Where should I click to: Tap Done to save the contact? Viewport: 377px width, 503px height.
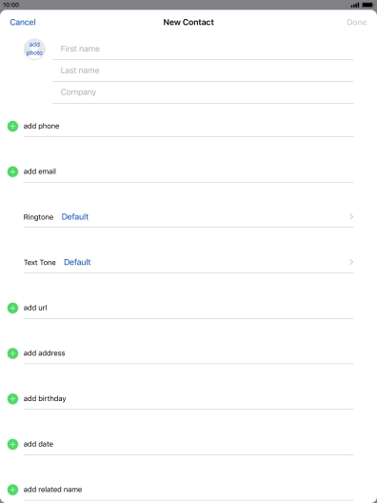click(x=356, y=22)
